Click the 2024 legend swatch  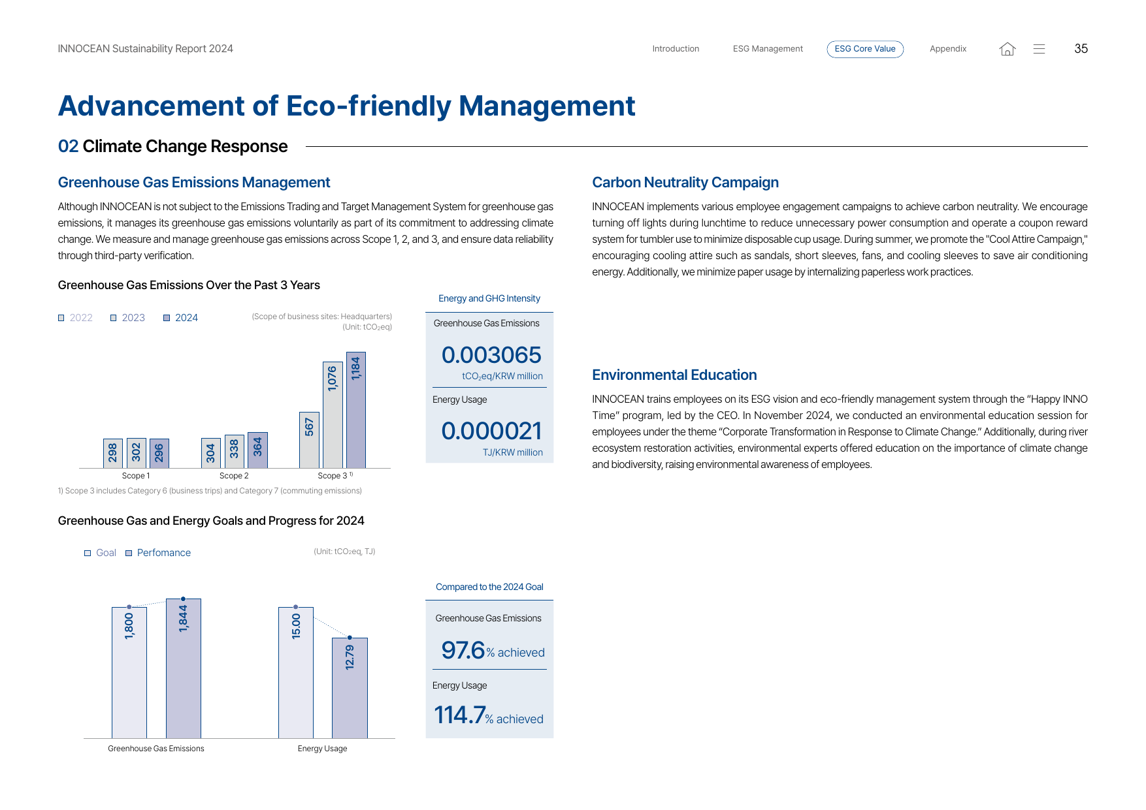click(167, 318)
